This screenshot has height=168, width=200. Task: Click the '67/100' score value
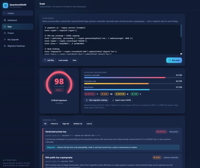point(179,87)
